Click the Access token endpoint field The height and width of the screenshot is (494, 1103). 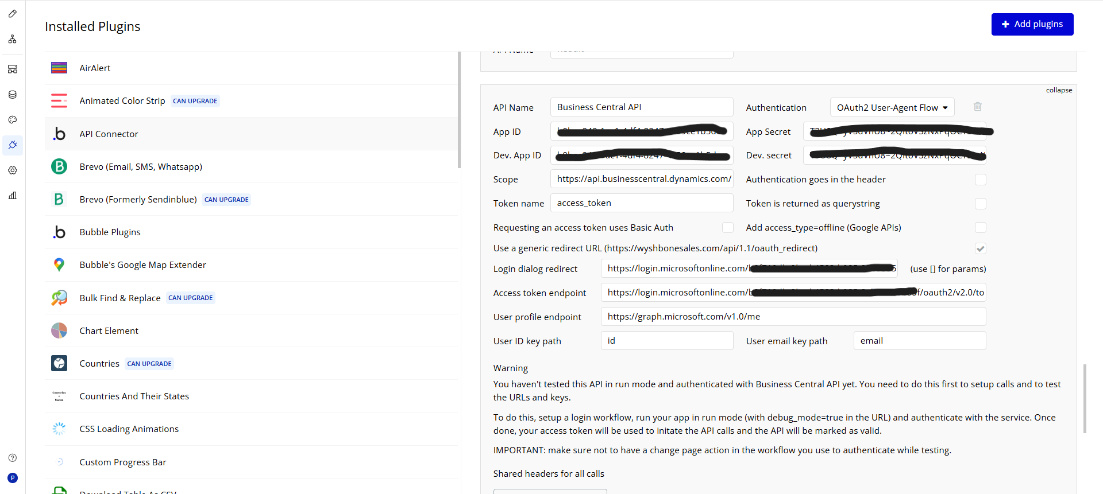point(793,293)
